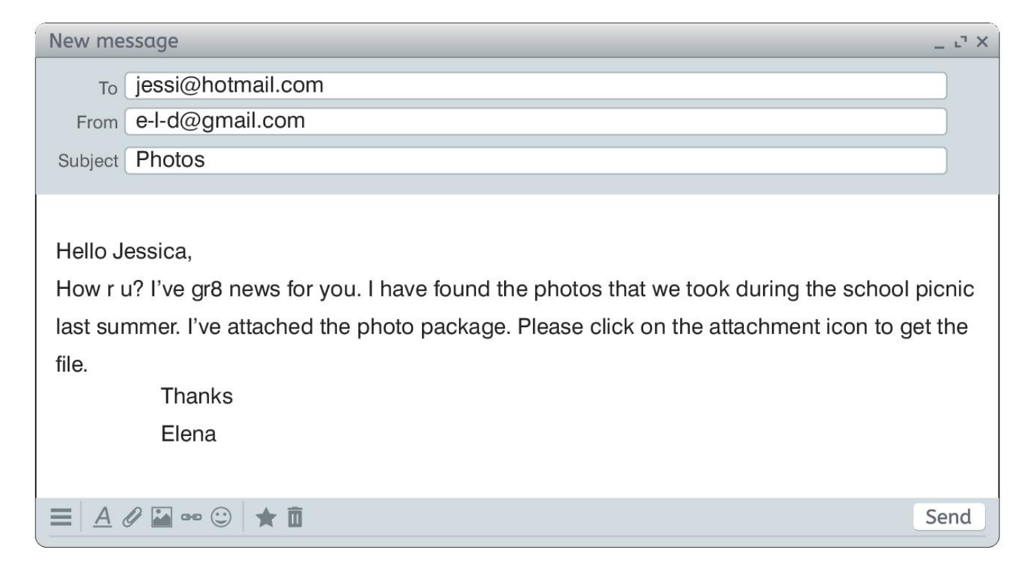Click the From field showing e-l-d@gmail.com
The width and height of the screenshot is (1024, 562).
pyautogui.click(x=535, y=121)
